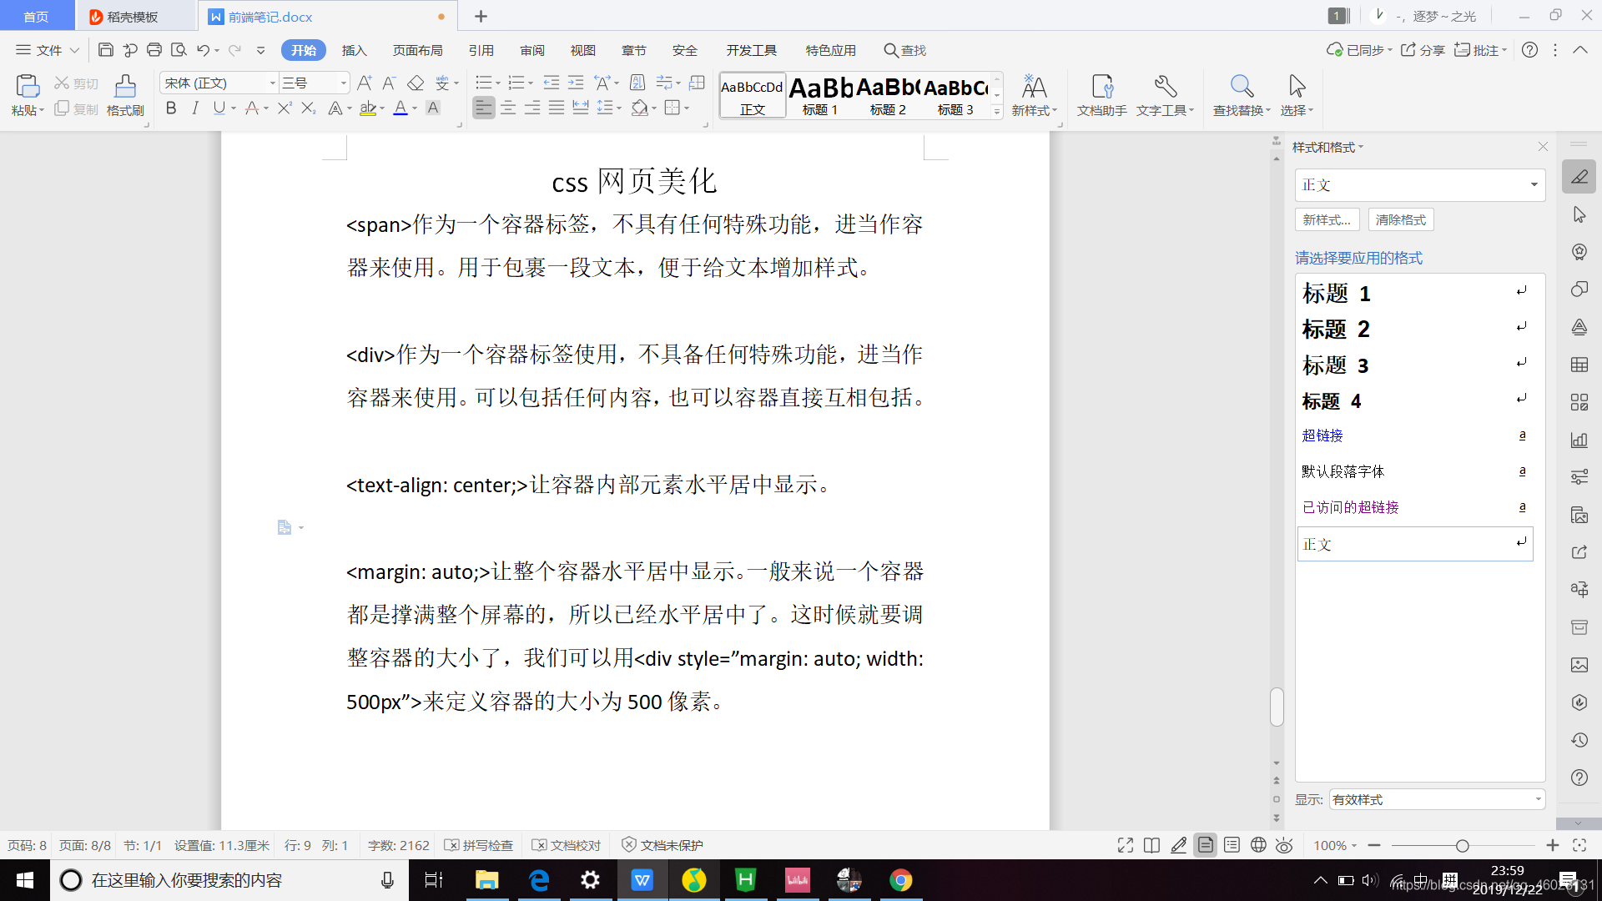Image resolution: width=1602 pixels, height=901 pixels.
Task: Open the Find and Replace (查找替换) tool
Action: pos(1241,86)
